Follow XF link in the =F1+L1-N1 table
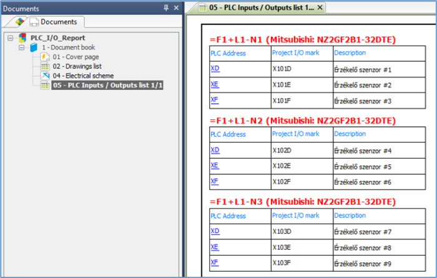Image resolution: width=437 pixels, height=278 pixels. point(214,100)
